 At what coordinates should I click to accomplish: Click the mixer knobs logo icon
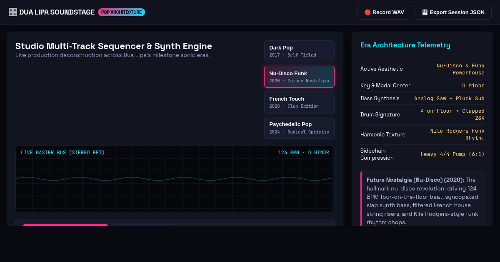pyautogui.click(x=12, y=12)
